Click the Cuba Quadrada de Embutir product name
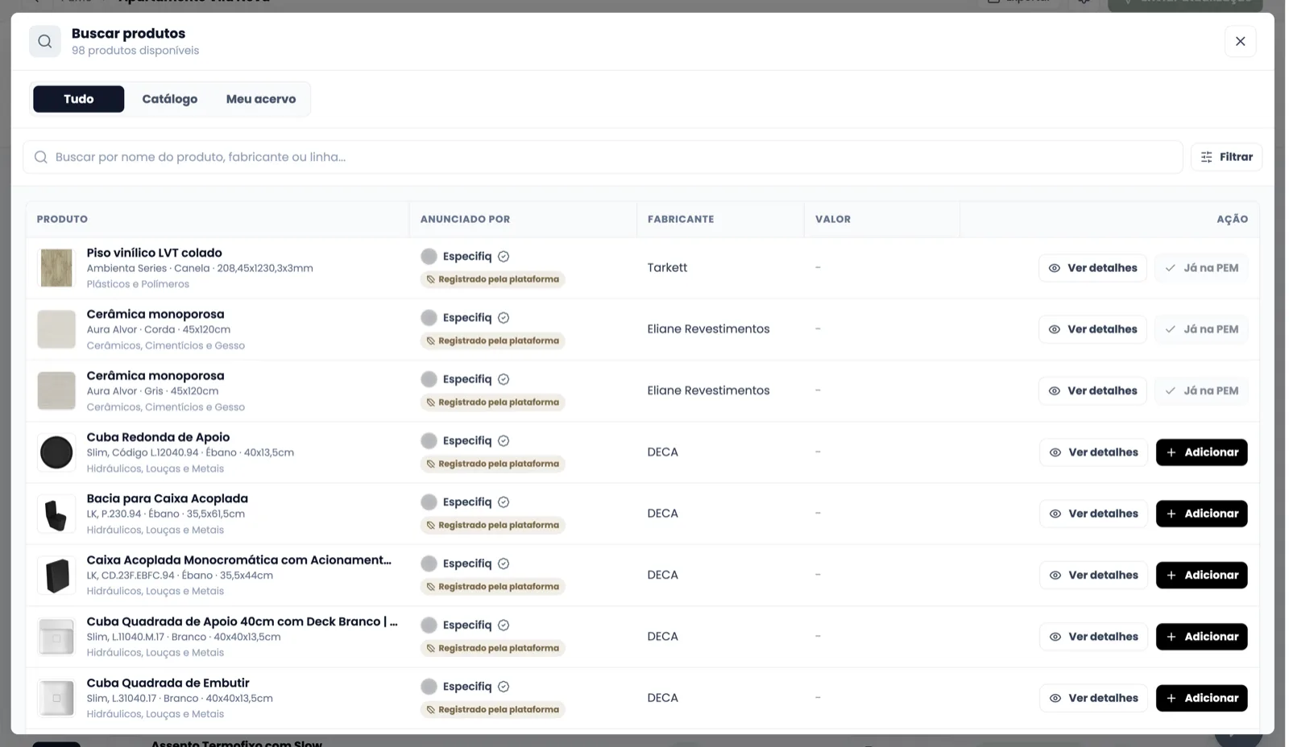Screen dimensions: 1289x747 coord(168,683)
